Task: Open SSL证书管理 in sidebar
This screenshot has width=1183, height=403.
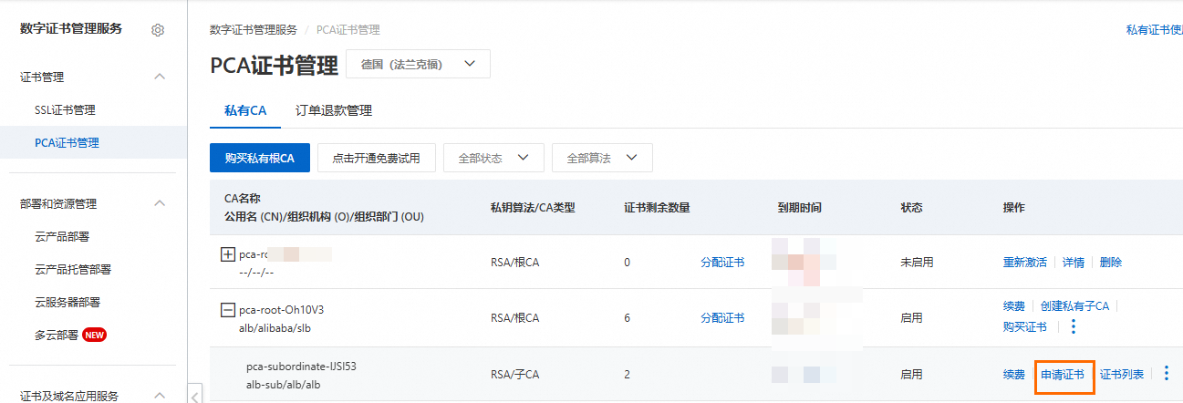Action: [65, 110]
